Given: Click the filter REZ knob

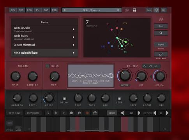Looking at the screenshot, I should 141,76.
